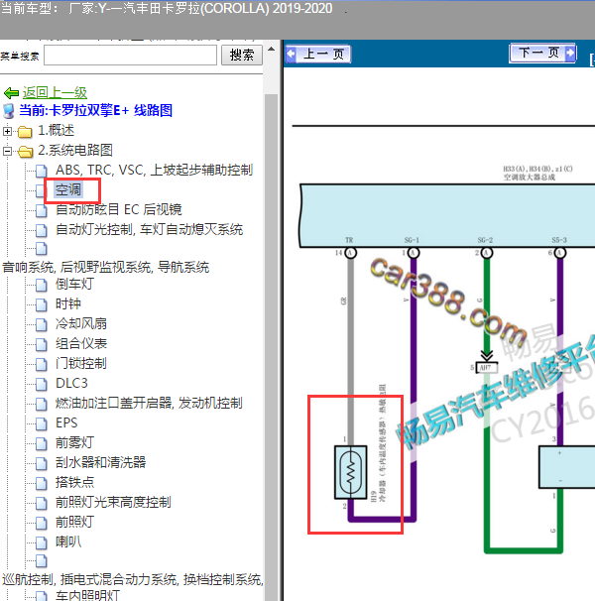
Task: Open 音响系统, 后视野监视系统, 导航系统 entry
Action: [106, 267]
